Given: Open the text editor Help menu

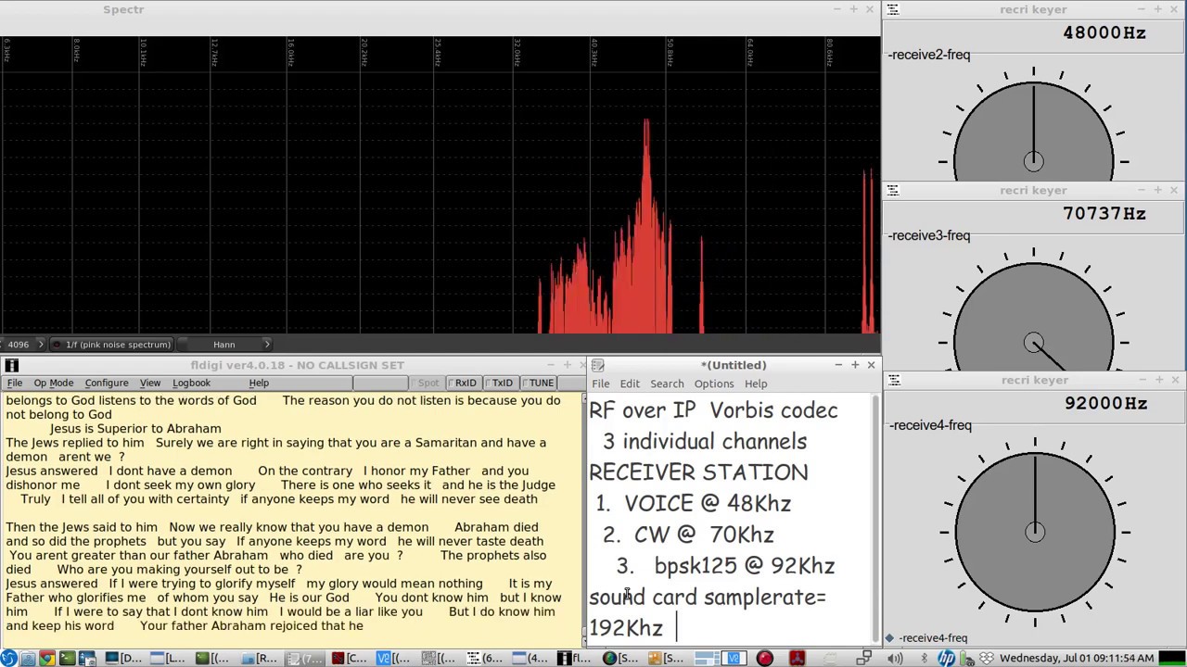Looking at the screenshot, I should pos(756,384).
